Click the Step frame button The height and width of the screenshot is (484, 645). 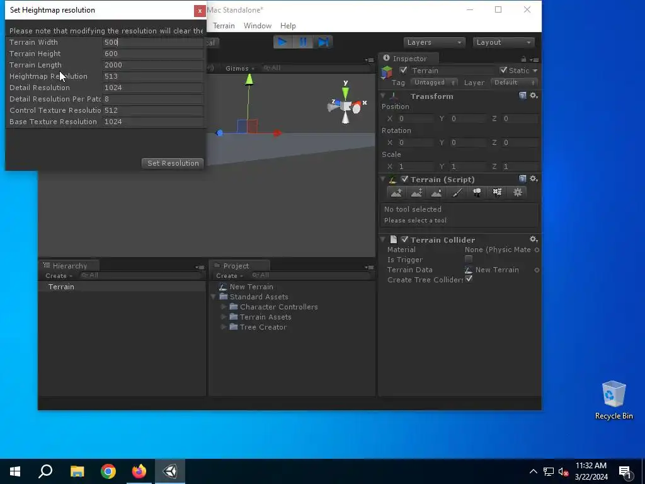(x=323, y=42)
